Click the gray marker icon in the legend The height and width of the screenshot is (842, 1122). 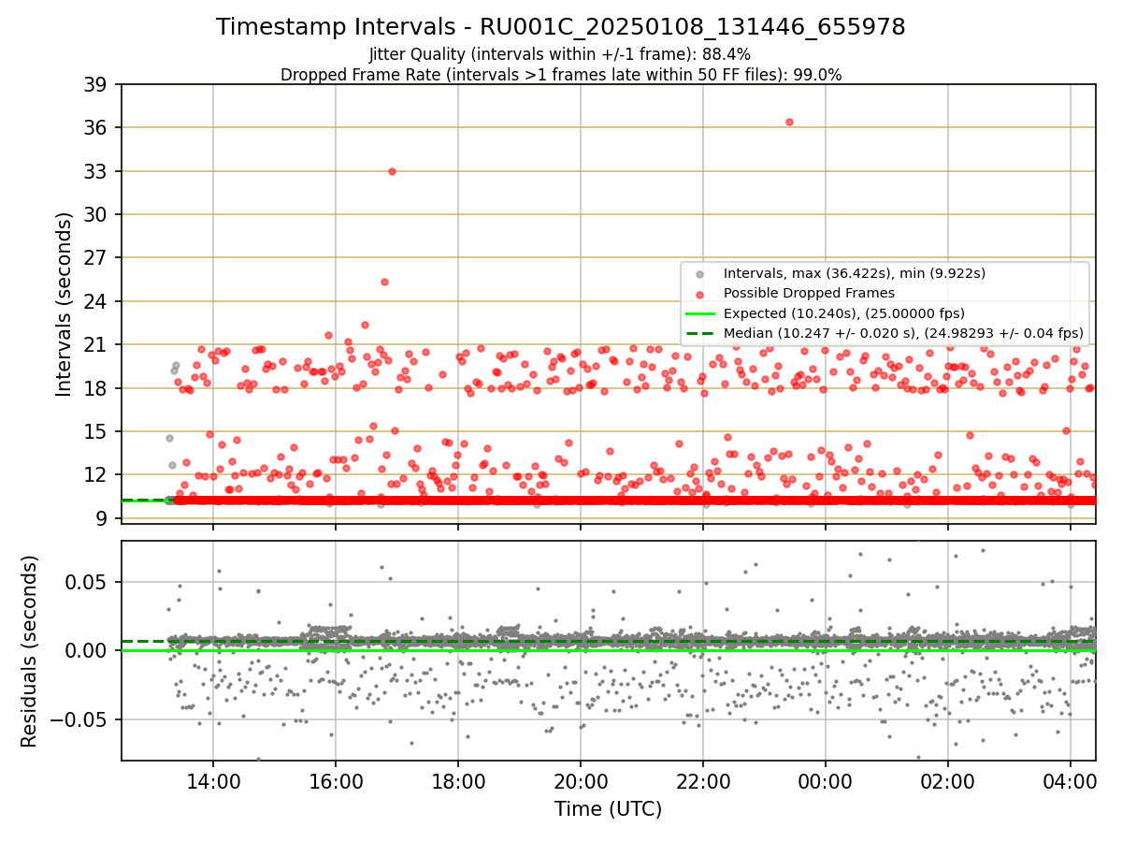tap(699, 274)
